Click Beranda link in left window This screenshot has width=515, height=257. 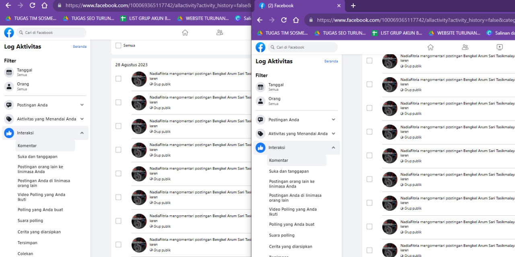(80, 47)
